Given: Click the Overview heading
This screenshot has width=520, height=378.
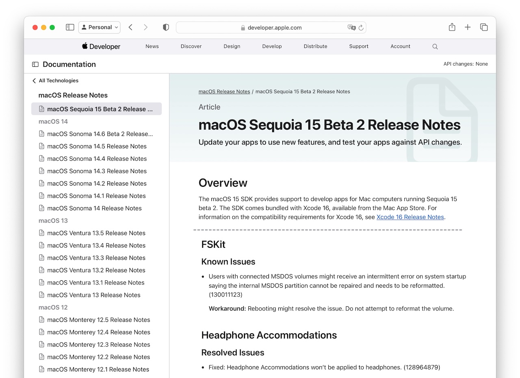Looking at the screenshot, I should click(223, 183).
